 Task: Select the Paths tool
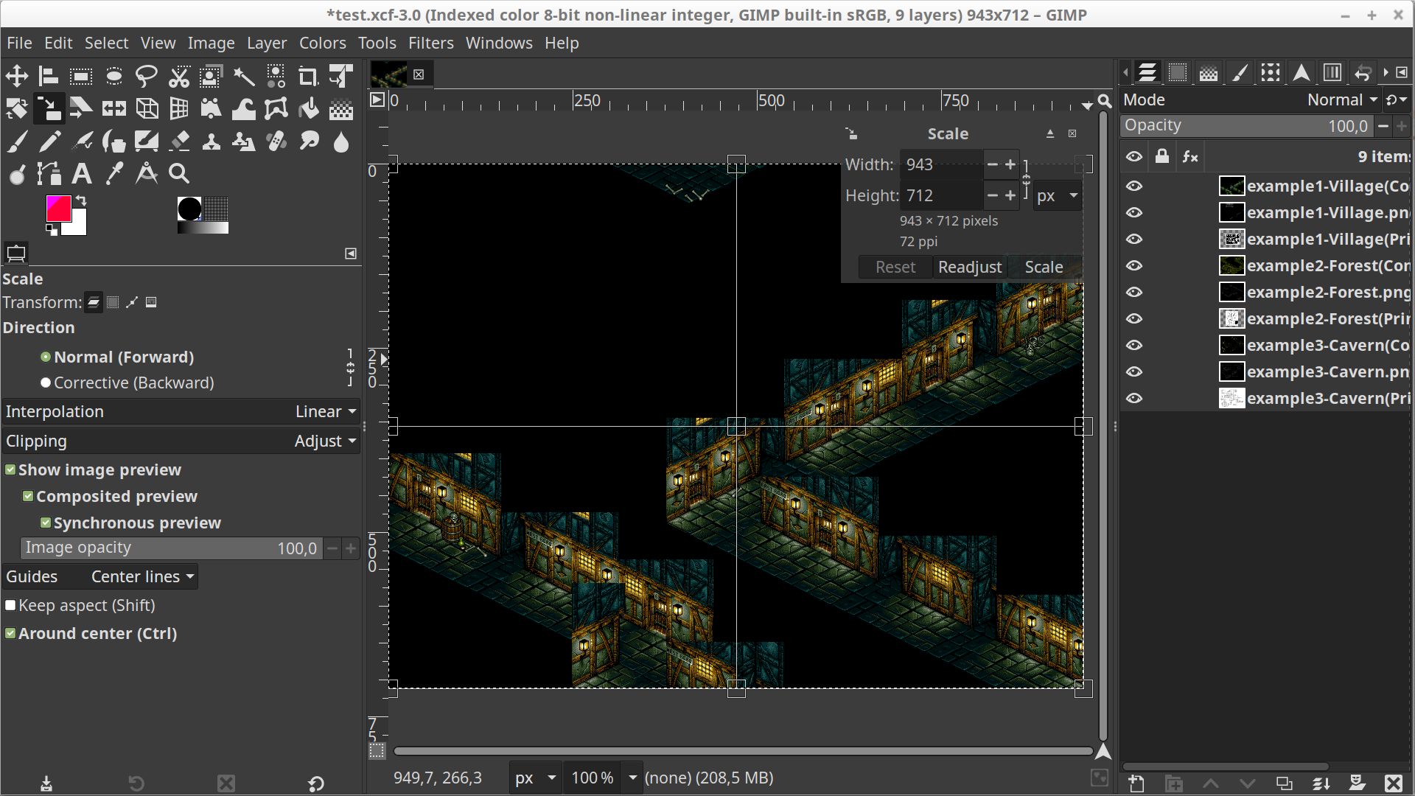(x=48, y=174)
